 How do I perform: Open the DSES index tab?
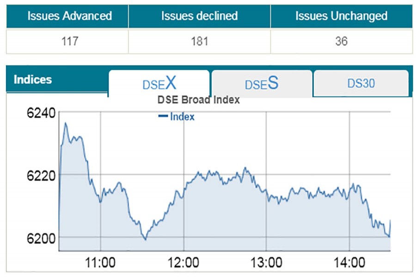pos(262,84)
